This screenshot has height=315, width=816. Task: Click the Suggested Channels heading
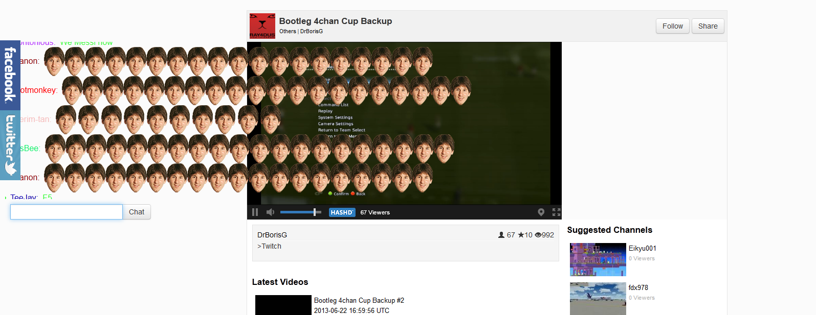pos(610,230)
